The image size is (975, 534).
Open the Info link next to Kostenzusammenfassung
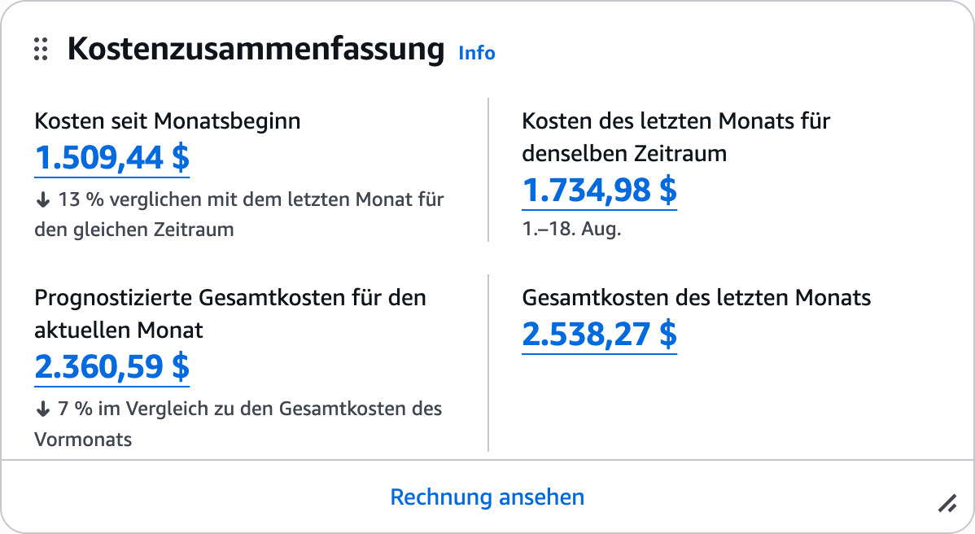[x=475, y=53]
